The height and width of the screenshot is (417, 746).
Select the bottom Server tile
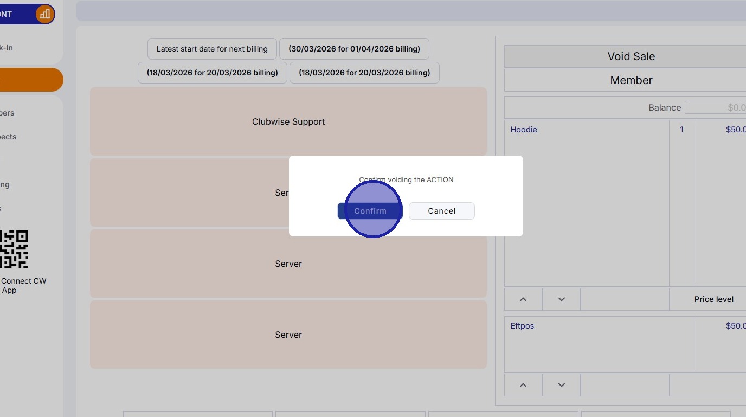pyautogui.click(x=288, y=335)
